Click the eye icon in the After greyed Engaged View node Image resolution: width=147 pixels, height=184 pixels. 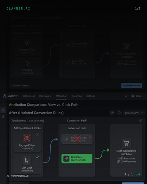[x=66, y=139]
